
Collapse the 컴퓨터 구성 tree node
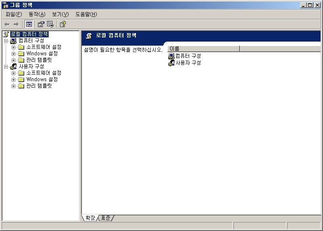tap(6, 41)
